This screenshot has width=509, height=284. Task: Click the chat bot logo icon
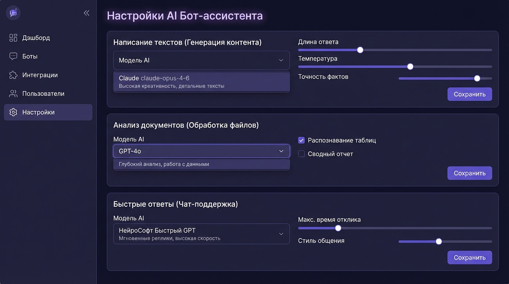tap(13, 13)
